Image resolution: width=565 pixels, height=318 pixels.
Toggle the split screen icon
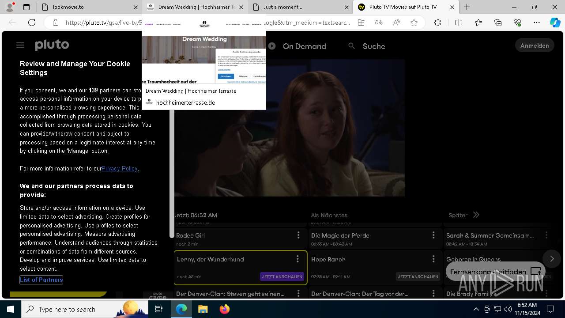[x=459, y=23]
